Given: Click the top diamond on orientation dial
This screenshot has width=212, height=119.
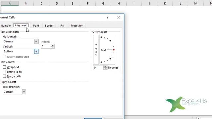Looking at the screenshot, I should click(101, 37).
